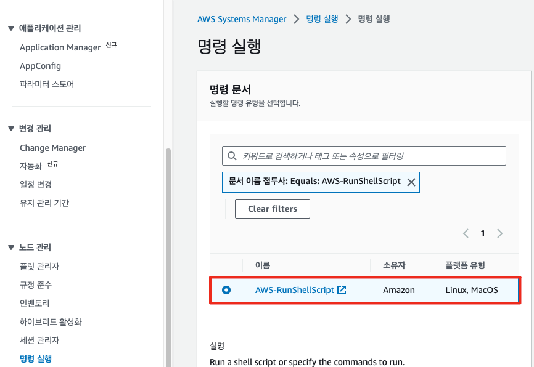Click the 이름 column header
The height and width of the screenshot is (367, 534).
263,265
